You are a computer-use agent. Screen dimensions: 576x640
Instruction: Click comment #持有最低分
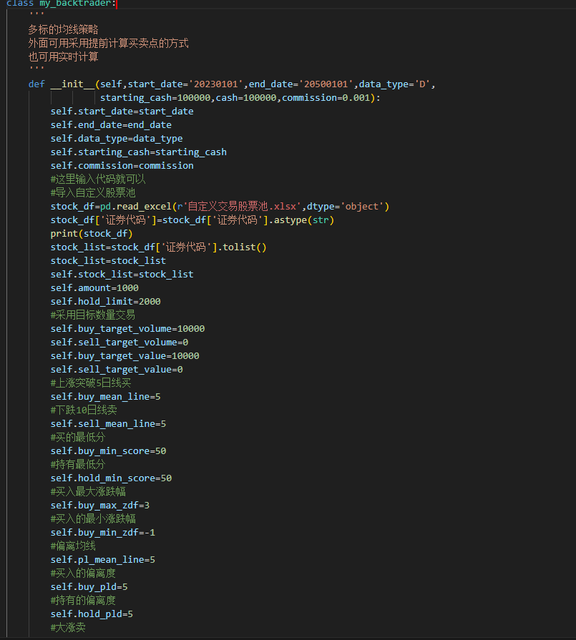point(78,464)
